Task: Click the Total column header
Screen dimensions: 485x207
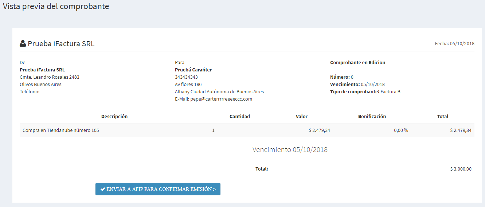Action: click(x=443, y=117)
